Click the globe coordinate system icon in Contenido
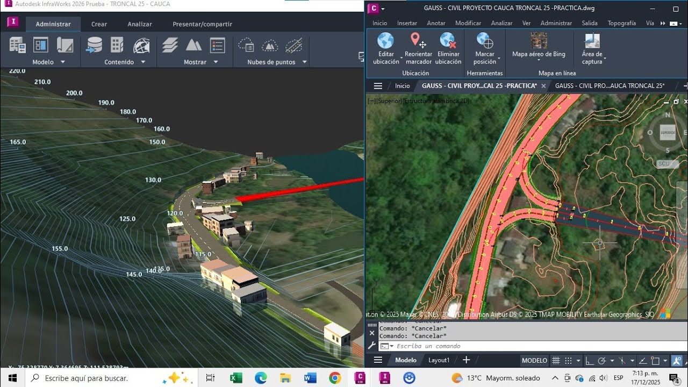The image size is (688, 387). [x=141, y=45]
